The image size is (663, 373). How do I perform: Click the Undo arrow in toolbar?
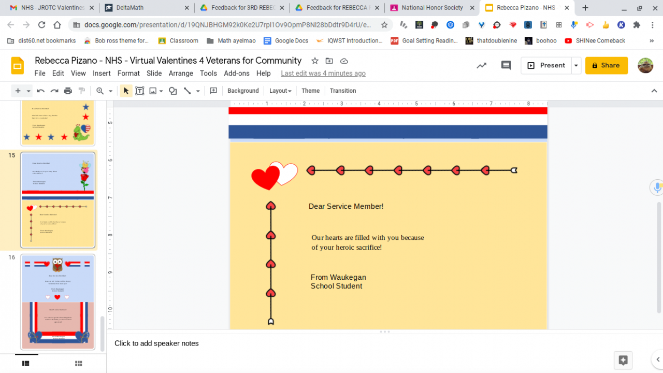[40, 91]
